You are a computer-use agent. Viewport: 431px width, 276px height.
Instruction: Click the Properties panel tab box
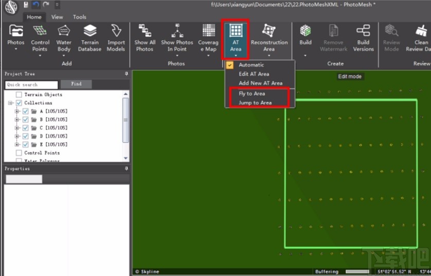click(24, 179)
